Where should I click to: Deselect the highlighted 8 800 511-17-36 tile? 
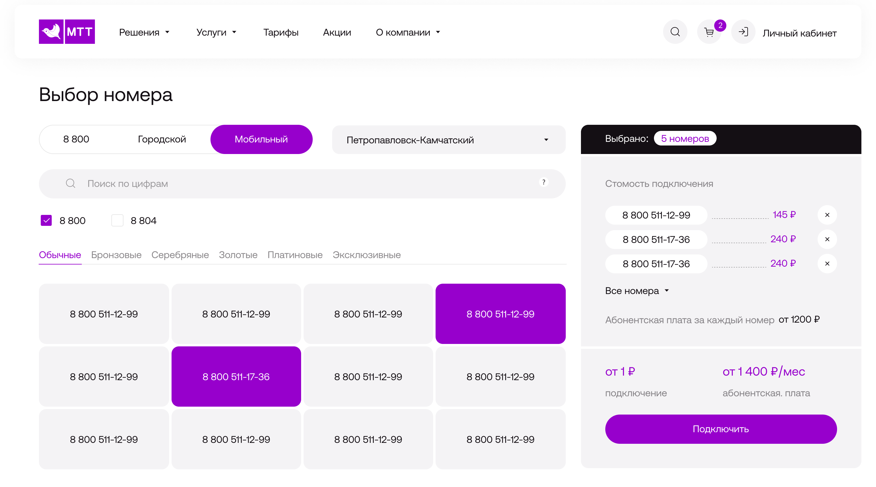236,377
